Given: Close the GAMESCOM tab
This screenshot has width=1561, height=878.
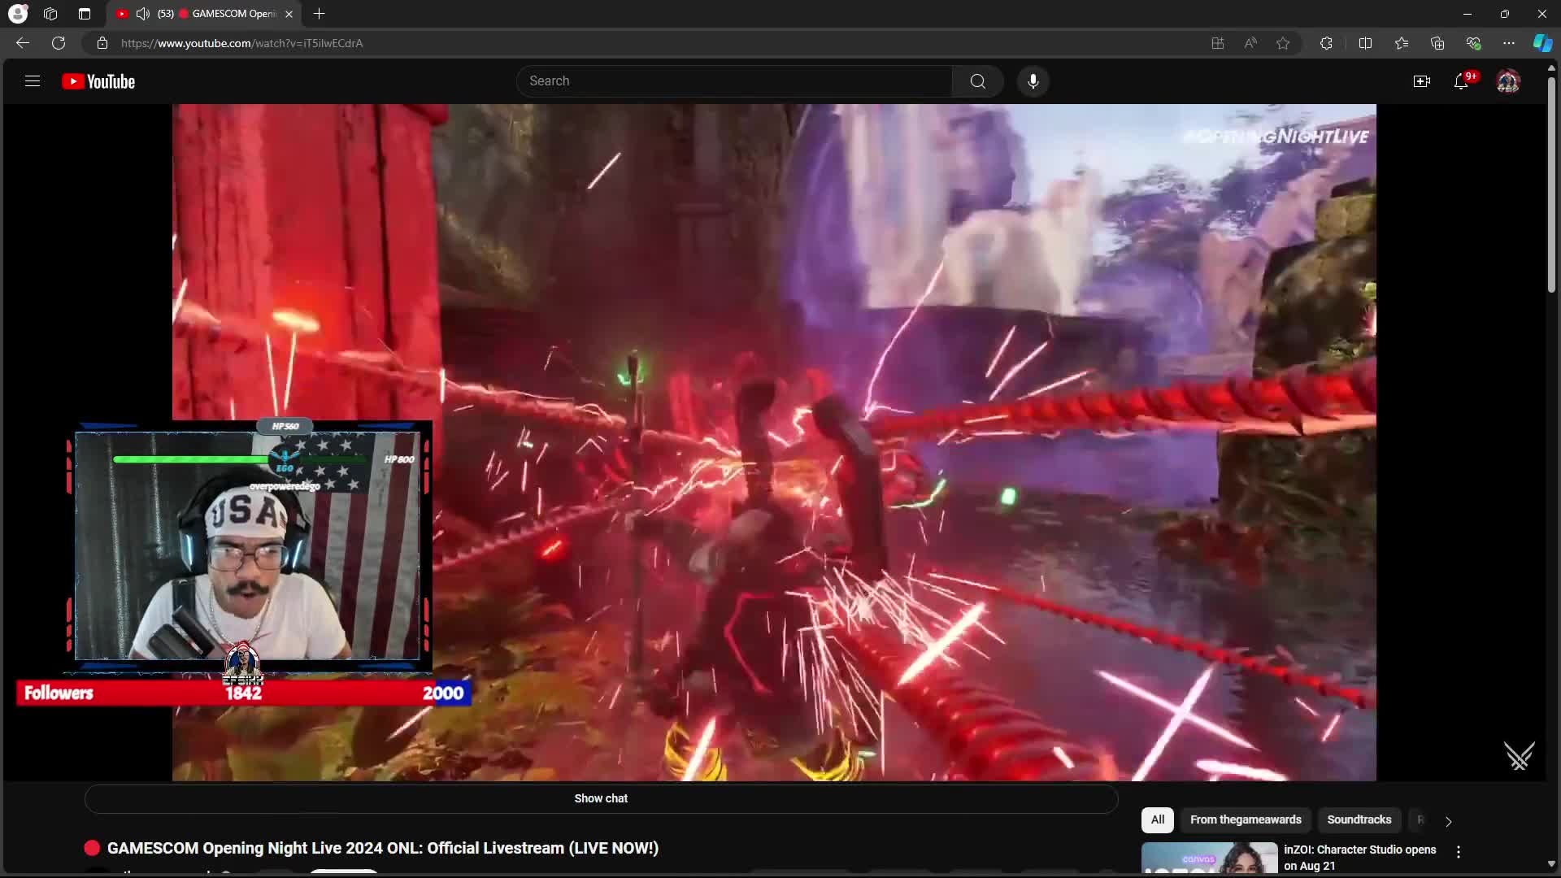Looking at the screenshot, I should [x=289, y=14].
